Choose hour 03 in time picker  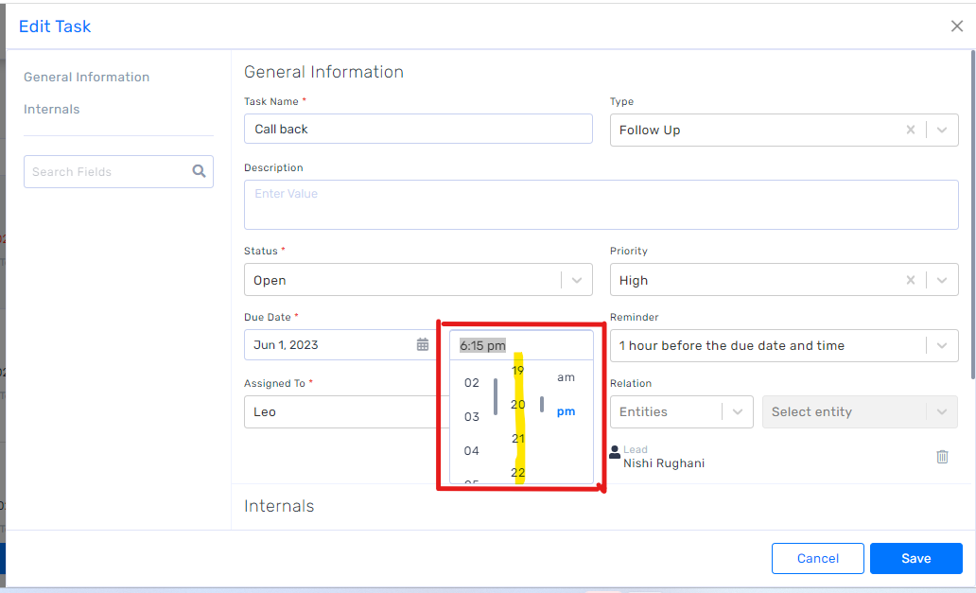coord(472,417)
